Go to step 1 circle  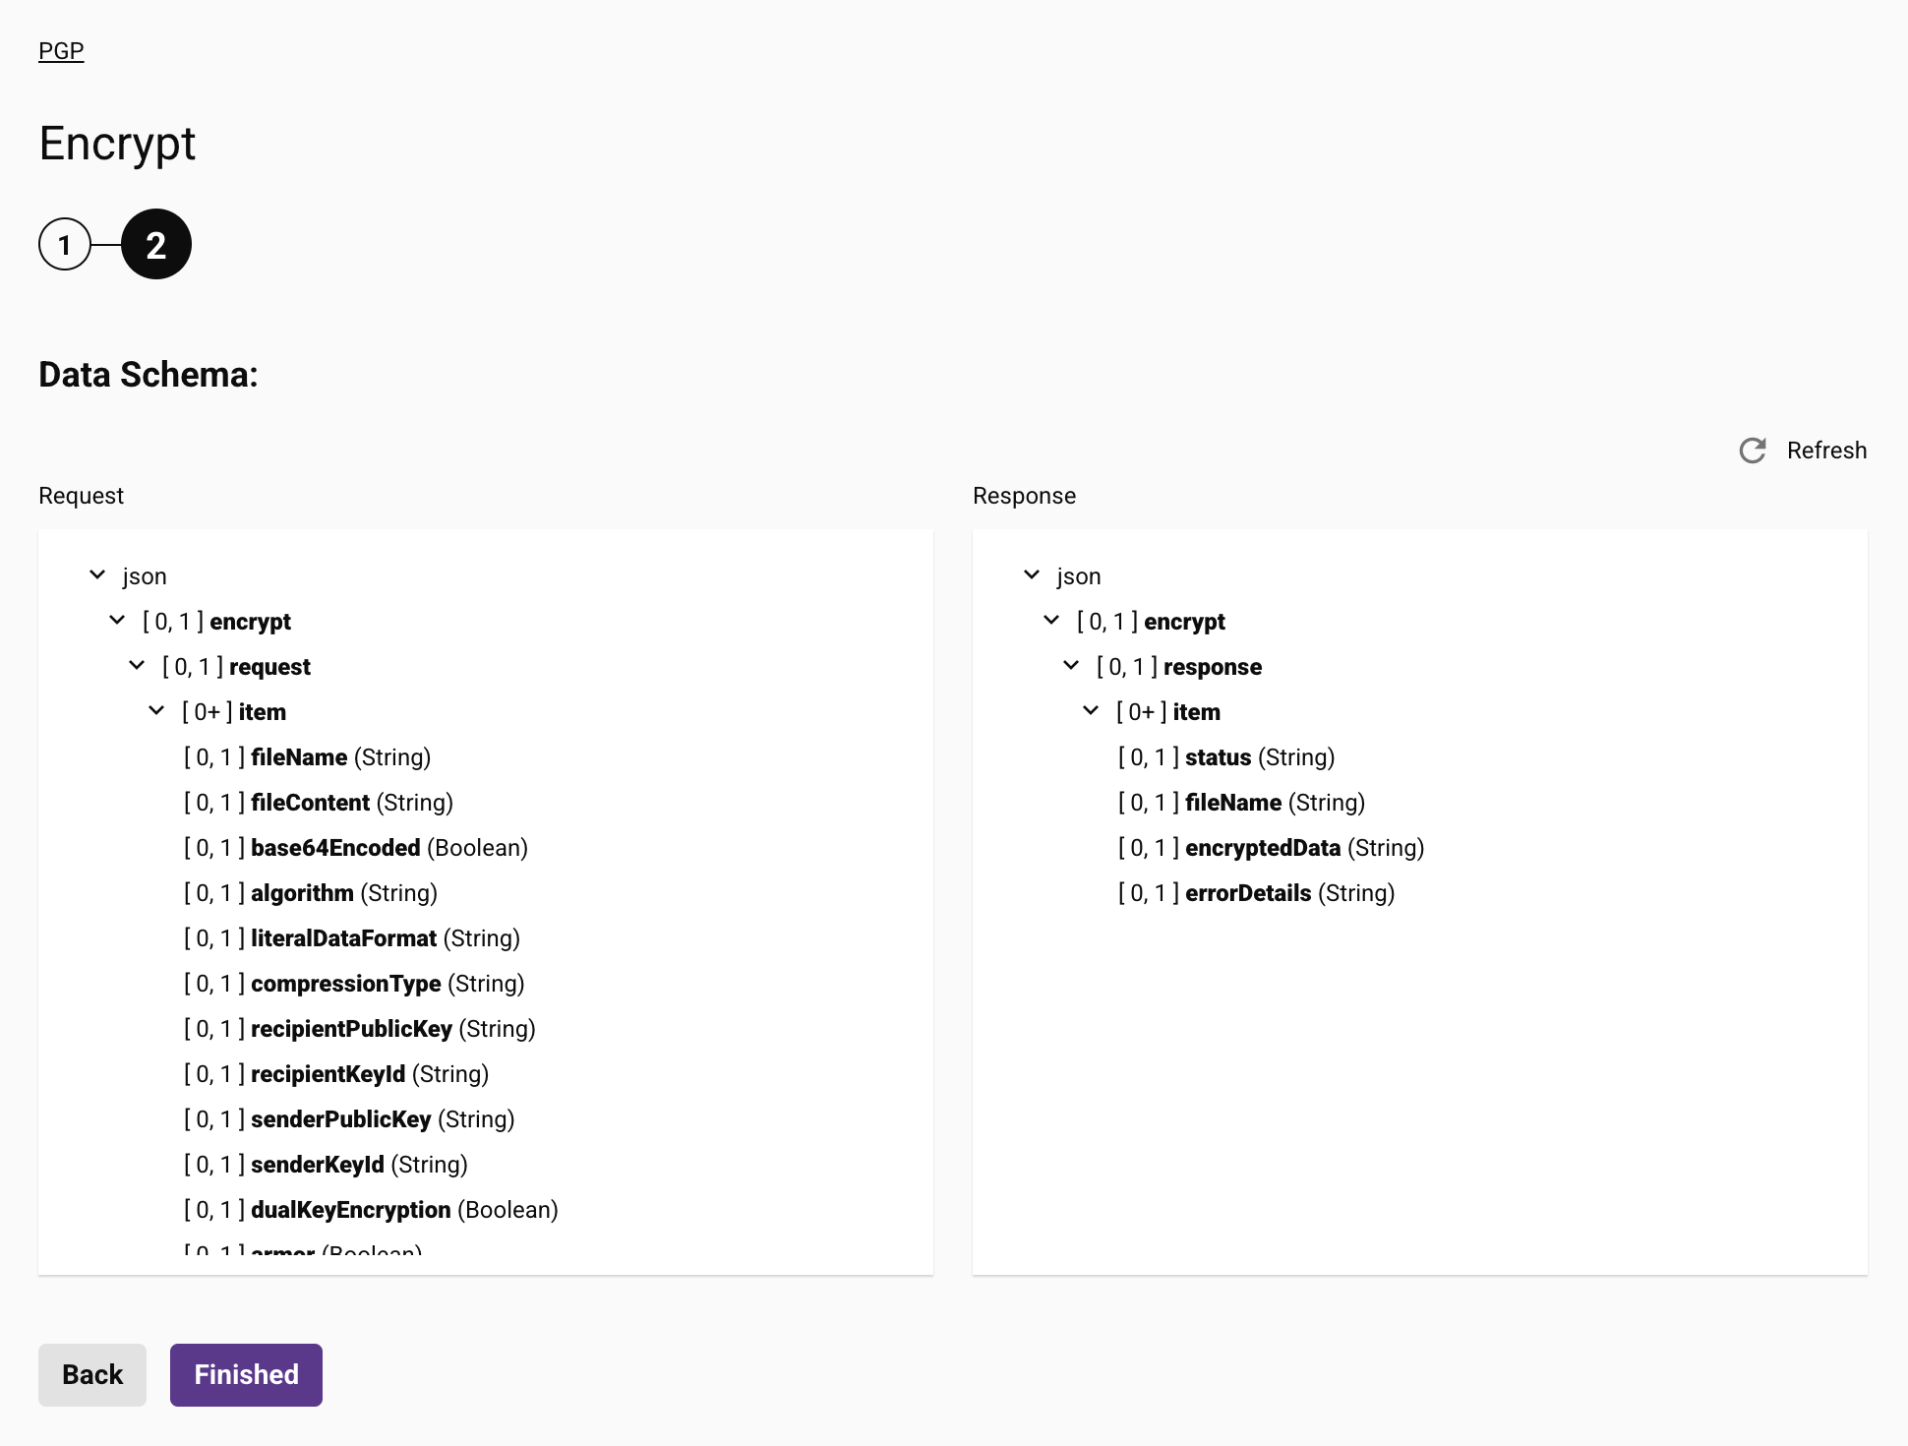click(65, 245)
